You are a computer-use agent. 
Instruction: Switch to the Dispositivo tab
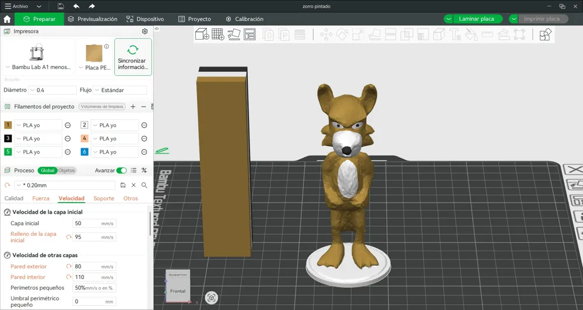(145, 19)
